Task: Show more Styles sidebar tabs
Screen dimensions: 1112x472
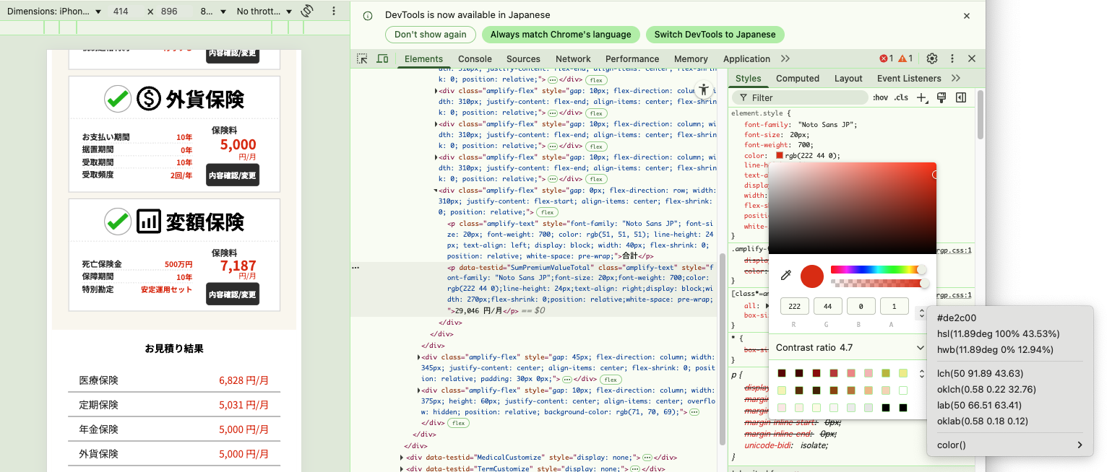Action: [956, 78]
